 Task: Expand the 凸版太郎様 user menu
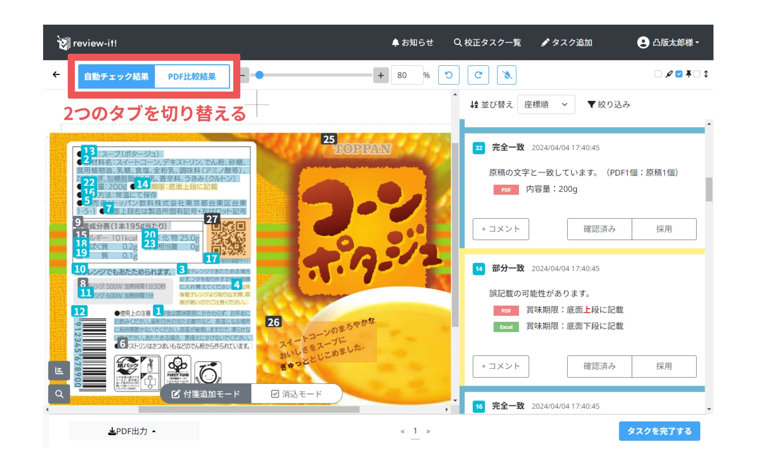[668, 42]
